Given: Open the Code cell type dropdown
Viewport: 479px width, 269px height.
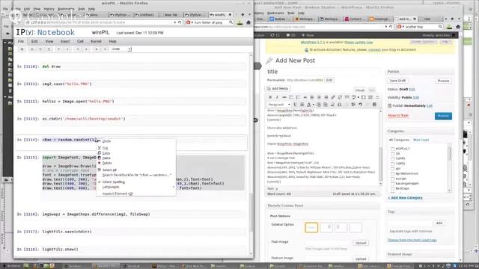Looking at the screenshot, I should tap(121, 49).
